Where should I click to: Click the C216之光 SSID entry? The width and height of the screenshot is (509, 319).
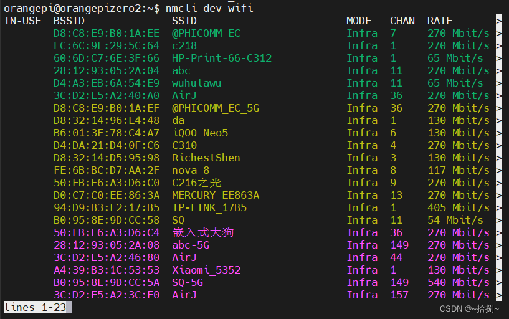[x=197, y=183]
